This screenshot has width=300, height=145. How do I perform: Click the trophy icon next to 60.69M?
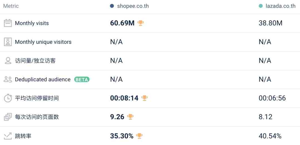pos(141,23)
